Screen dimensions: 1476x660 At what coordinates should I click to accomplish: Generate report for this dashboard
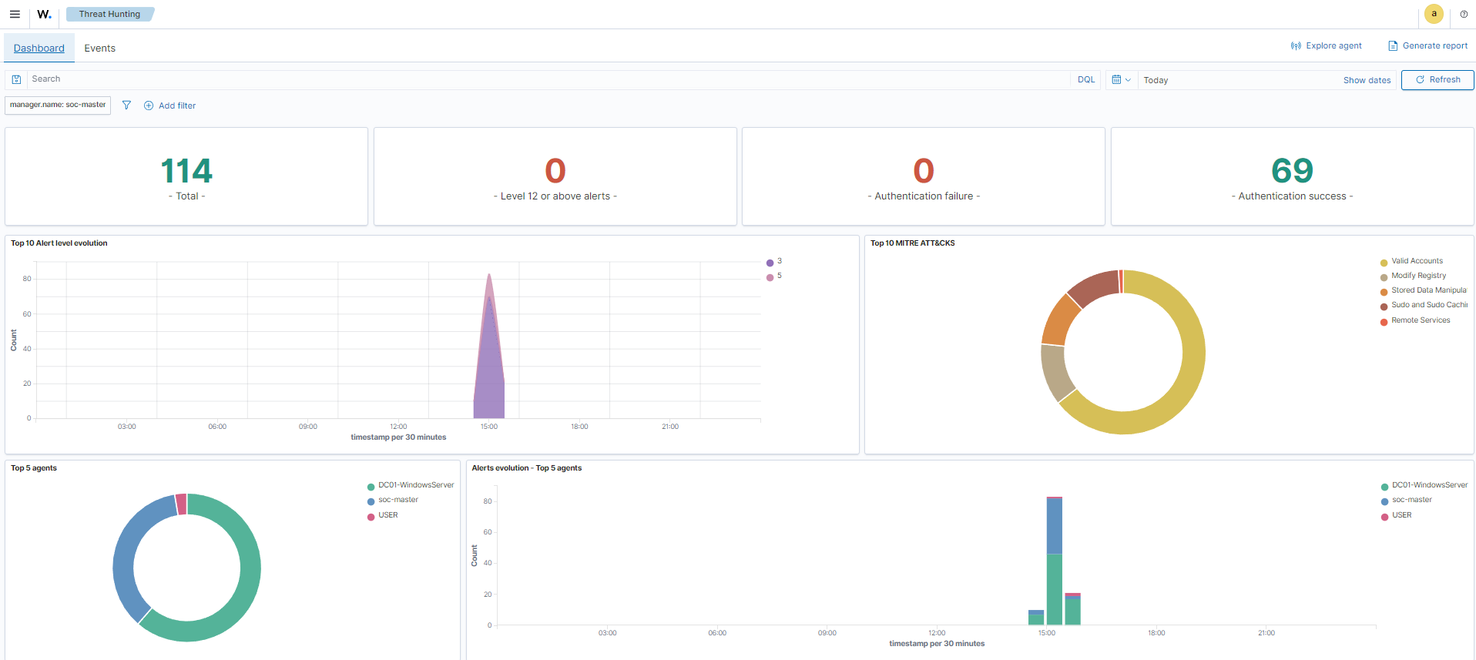(x=1427, y=45)
